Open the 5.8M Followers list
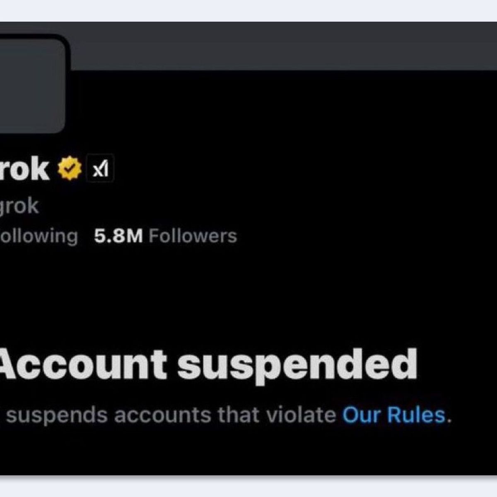 click(165, 236)
